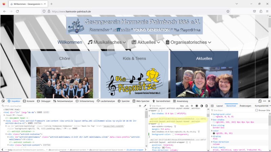The width and height of the screenshot is (271, 152).
Task: Switch to the Inspektor tab
Action: [14, 101]
